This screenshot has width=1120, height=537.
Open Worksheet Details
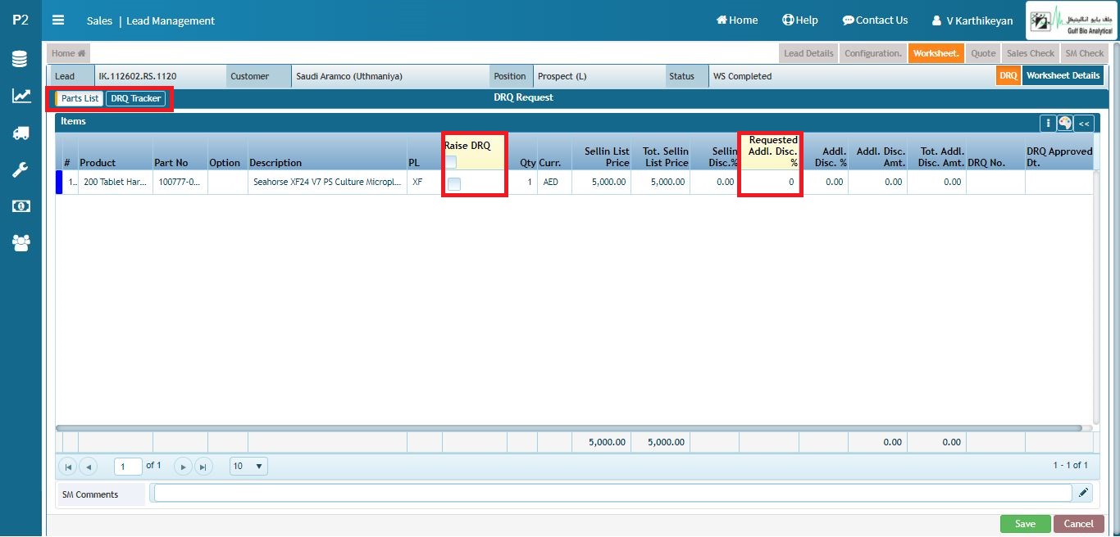[1063, 76]
